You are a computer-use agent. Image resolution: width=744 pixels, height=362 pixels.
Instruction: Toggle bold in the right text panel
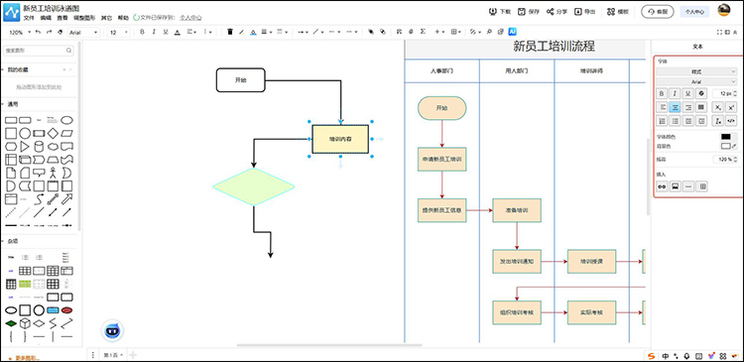click(x=662, y=93)
